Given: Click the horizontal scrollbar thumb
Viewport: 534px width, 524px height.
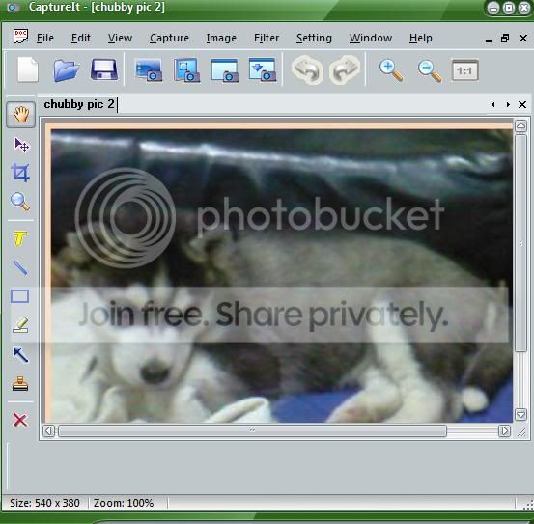Looking at the screenshot, I should pyautogui.click(x=252, y=430).
